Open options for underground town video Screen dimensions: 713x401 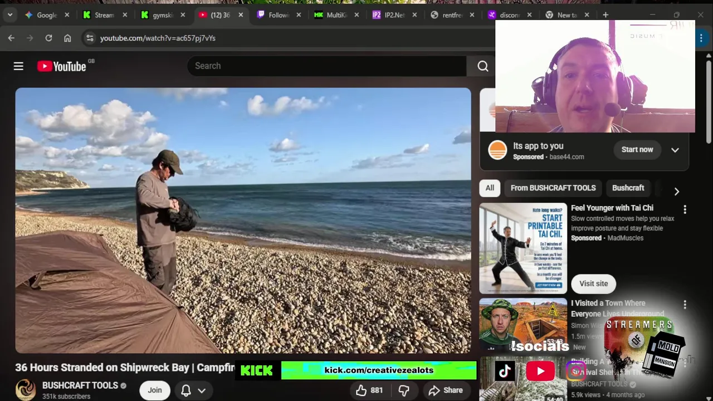tap(685, 305)
